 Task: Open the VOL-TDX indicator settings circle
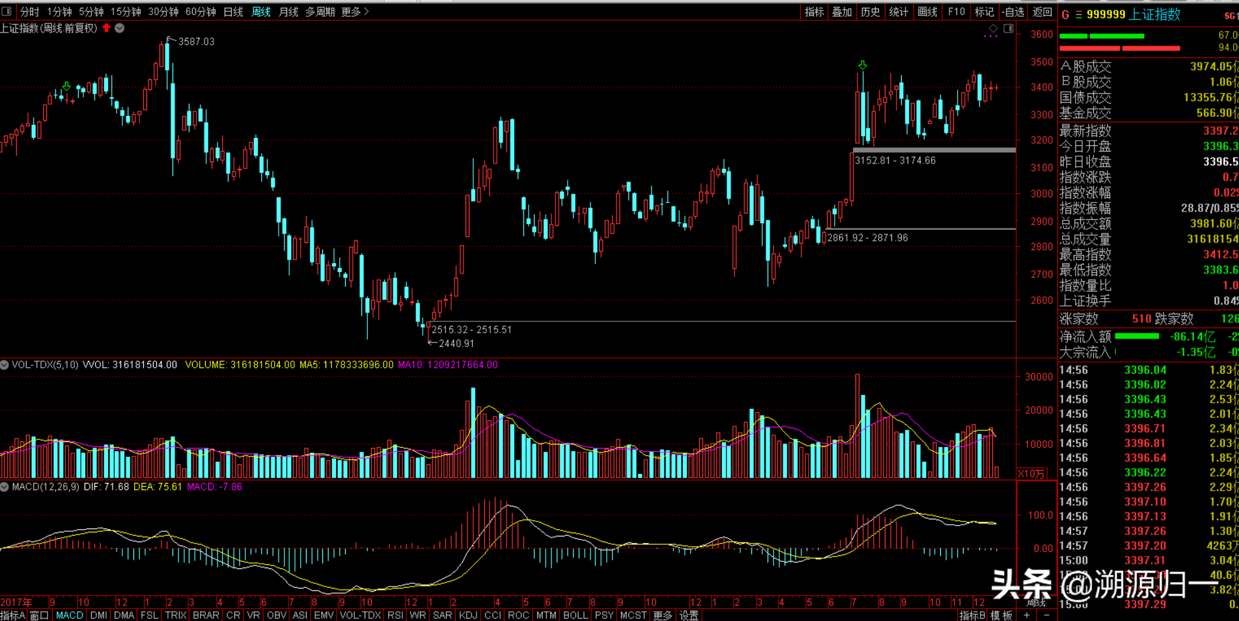(x=5, y=365)
